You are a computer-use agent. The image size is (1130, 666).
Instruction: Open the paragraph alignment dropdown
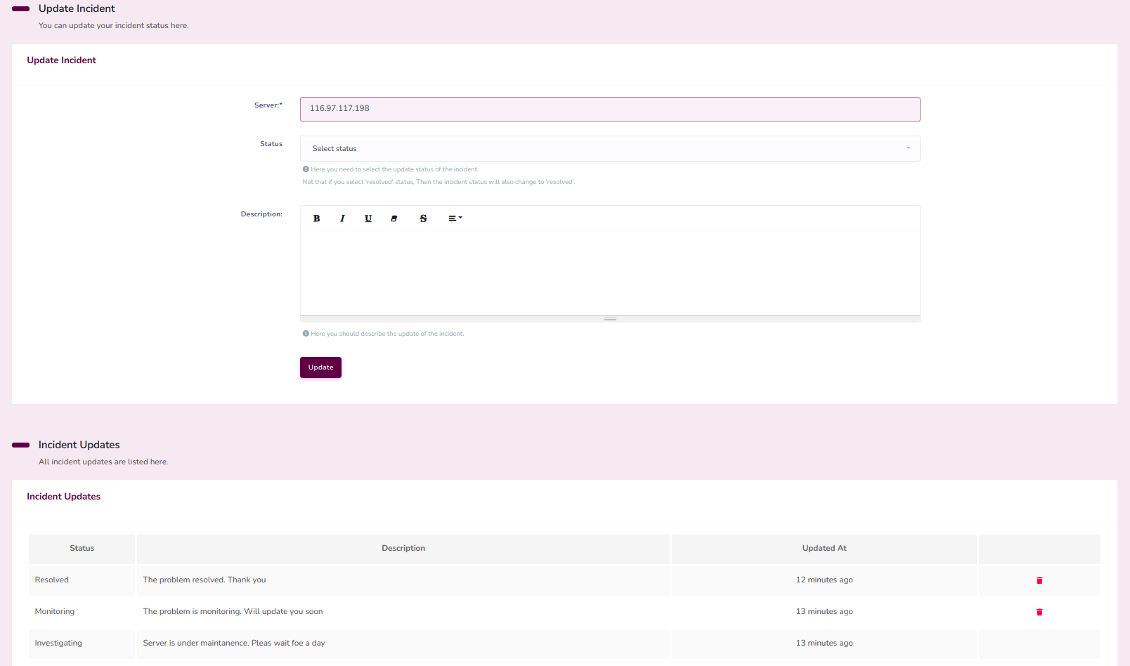455,218
